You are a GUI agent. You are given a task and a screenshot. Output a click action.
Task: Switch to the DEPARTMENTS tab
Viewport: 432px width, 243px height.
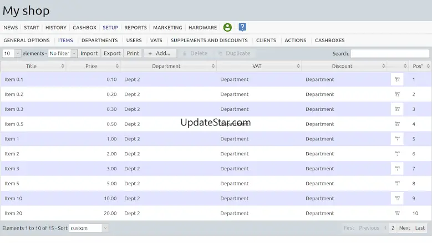[x=99, y=40]
